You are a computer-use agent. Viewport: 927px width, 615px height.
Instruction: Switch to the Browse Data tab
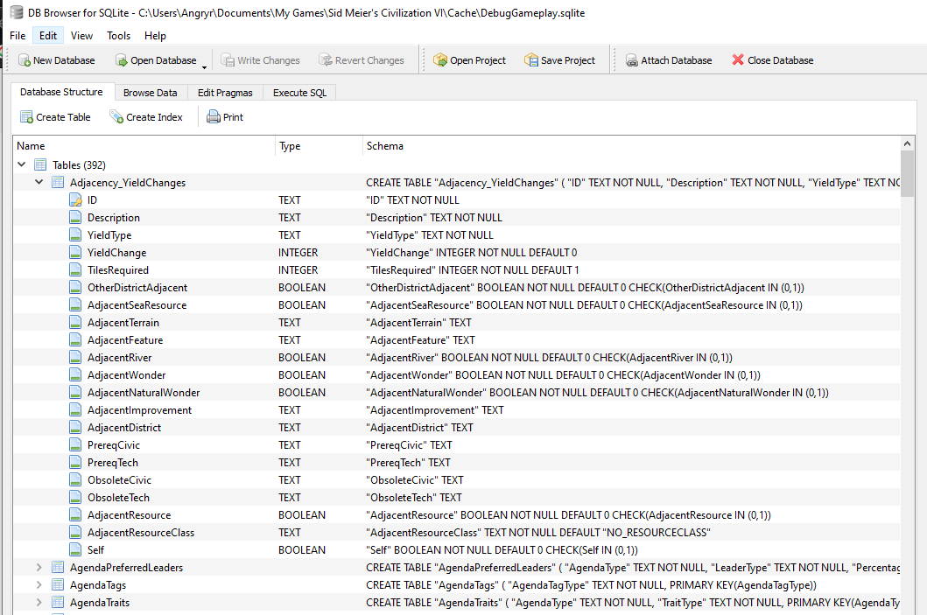point(150,93)
